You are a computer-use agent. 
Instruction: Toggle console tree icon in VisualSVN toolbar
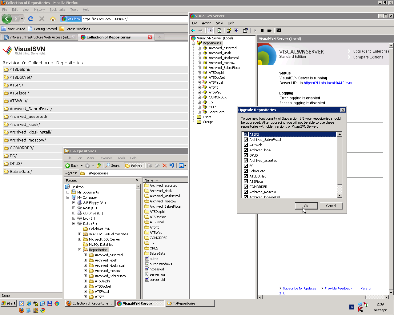point(210,30)
